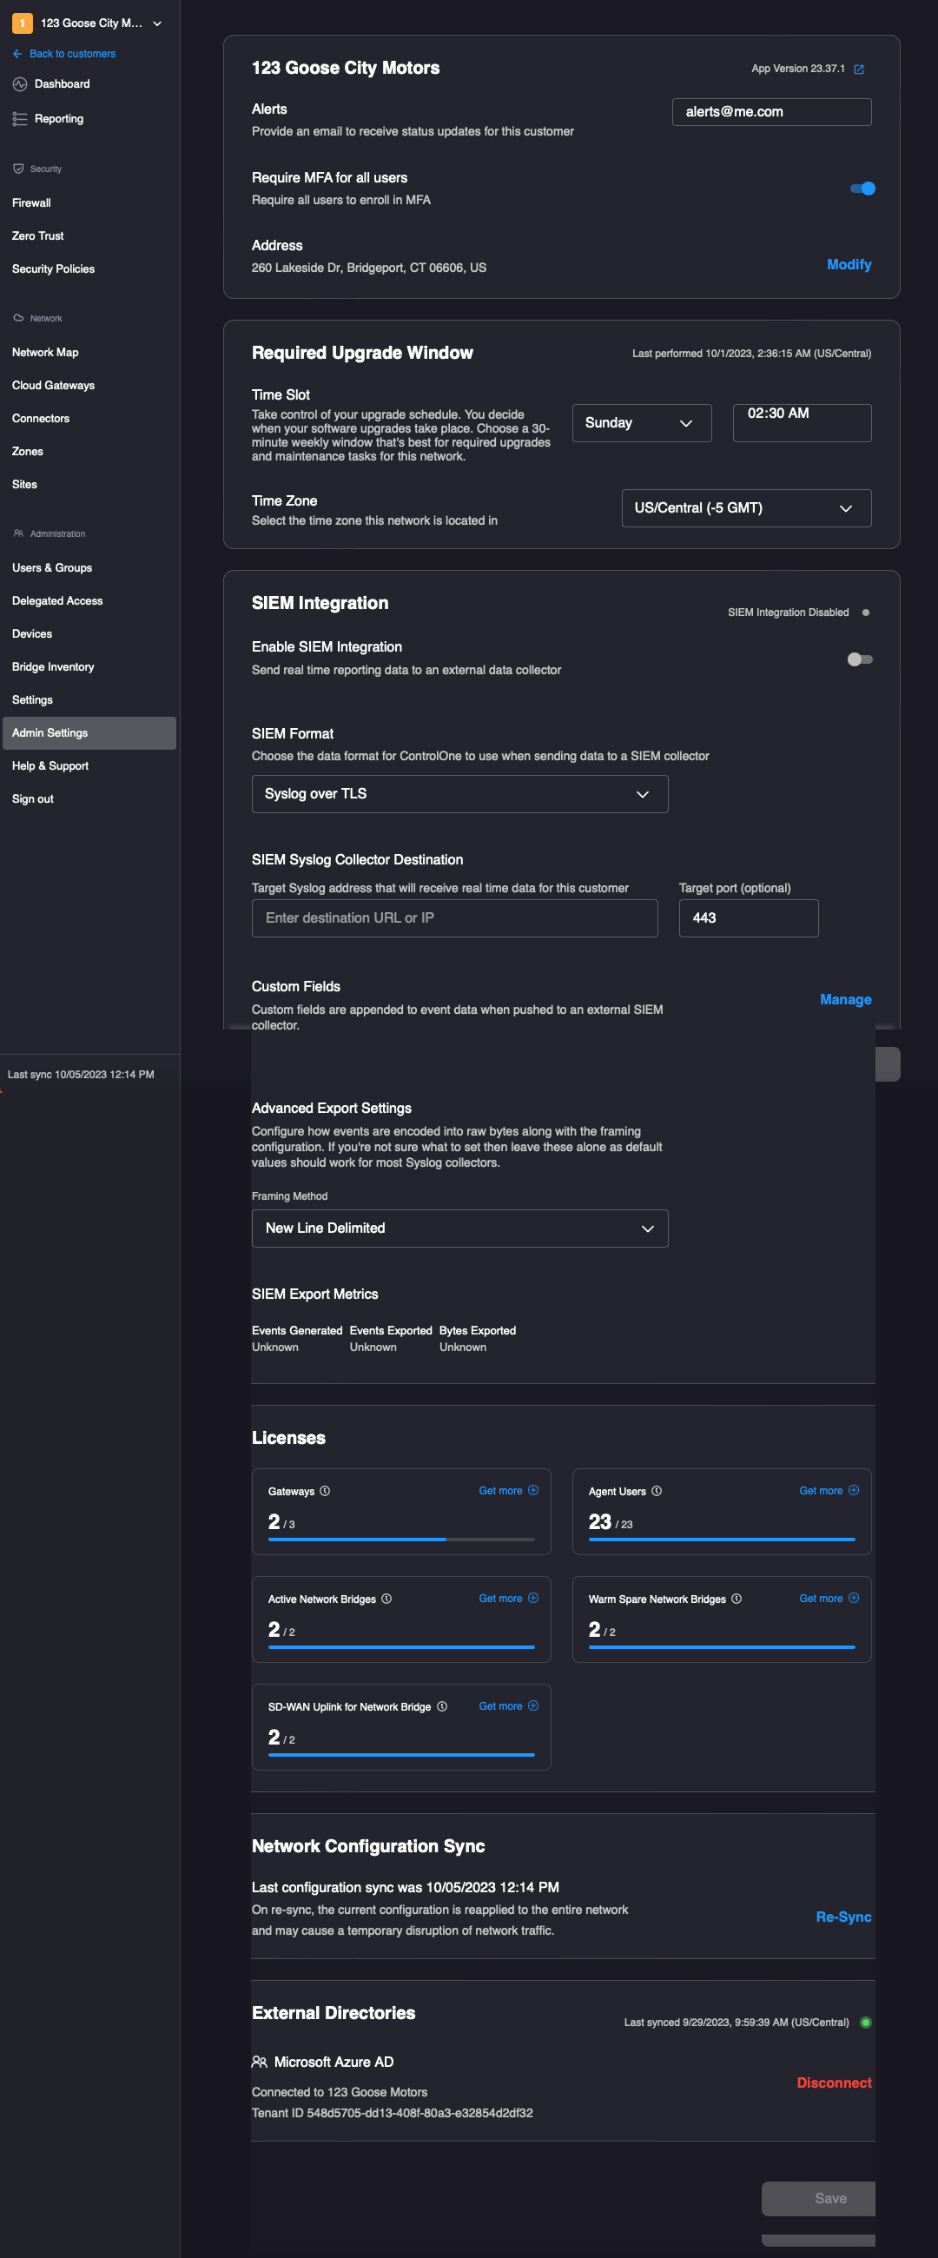Click the SD-WAN Uplink info icon

[x=442, y=1706]
